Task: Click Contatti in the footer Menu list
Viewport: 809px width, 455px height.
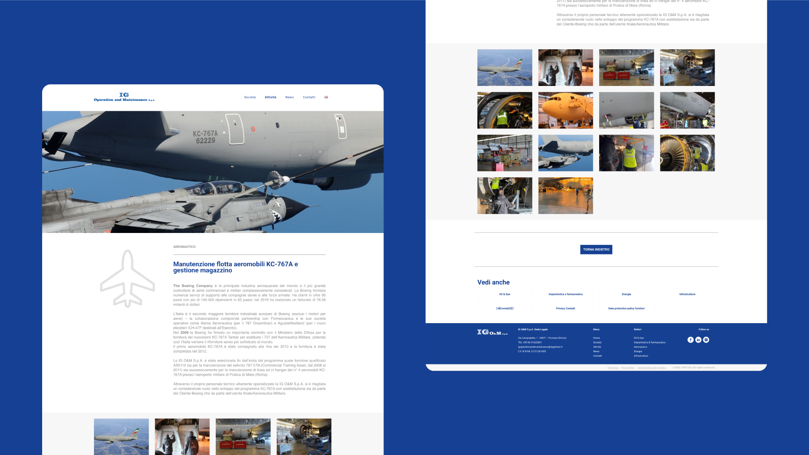Action: tap(597, 356)
